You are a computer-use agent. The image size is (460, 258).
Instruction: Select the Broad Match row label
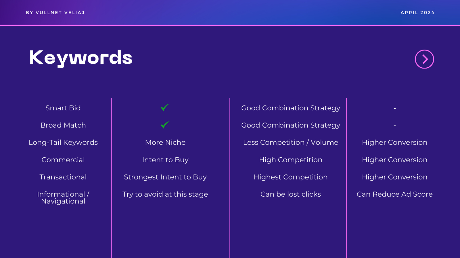[63, 125]
